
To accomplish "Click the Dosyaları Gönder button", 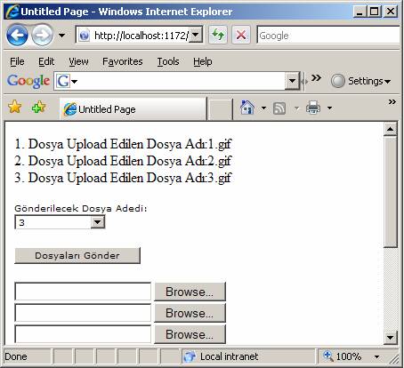I will (x=77, y=255).
